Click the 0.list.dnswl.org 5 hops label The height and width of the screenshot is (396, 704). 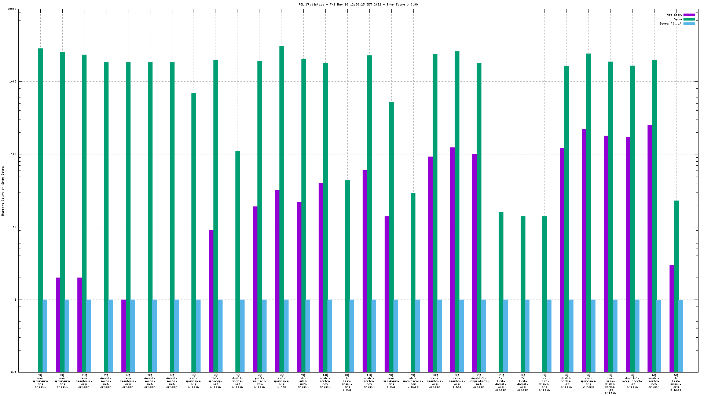pos(676,382)
